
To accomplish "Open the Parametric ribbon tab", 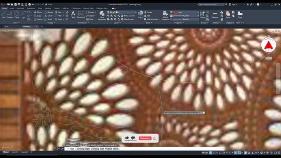I will [x=31, y=8].
